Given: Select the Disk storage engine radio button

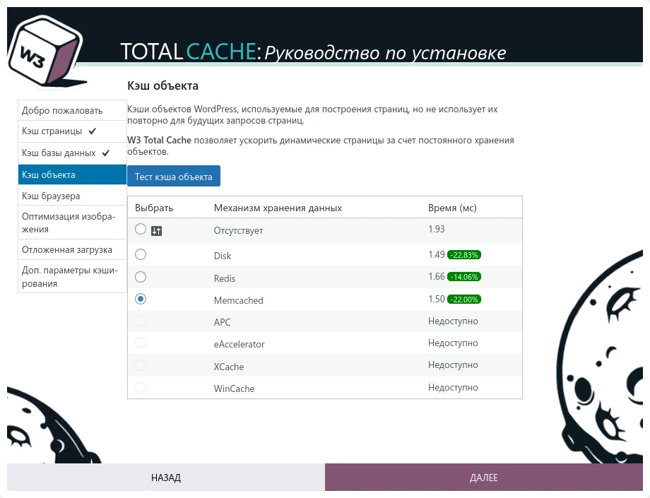Looking at the screenshot, I should [x=140, y=254].
